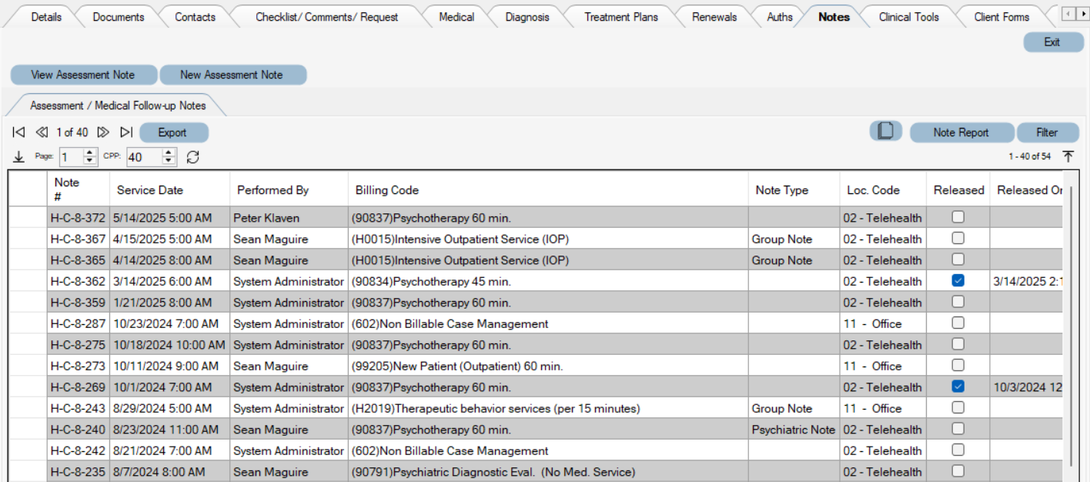Screen dimensions: 1090x482
Task: Advance to the next notes page
Action: tap(104, 132)
